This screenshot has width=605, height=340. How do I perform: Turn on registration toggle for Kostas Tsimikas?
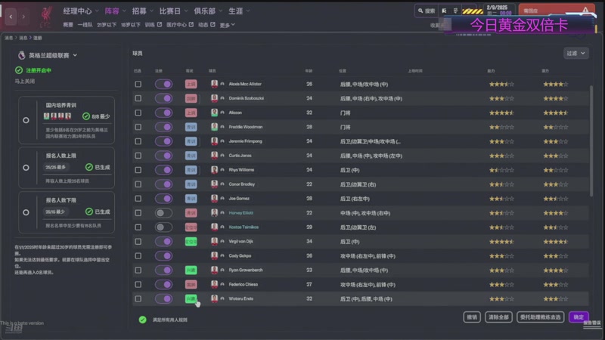(163, 227)
